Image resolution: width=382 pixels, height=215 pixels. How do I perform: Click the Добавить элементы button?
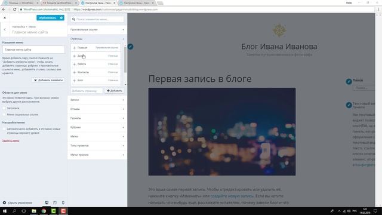[48, 80]
